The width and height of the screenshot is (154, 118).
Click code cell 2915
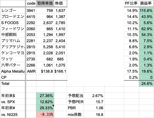tap(31, 53)
